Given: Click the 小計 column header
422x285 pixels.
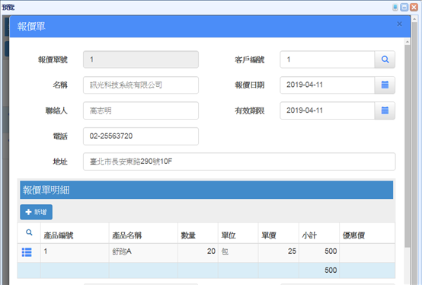Looking at the screenshot, I should tap(319, 233).
